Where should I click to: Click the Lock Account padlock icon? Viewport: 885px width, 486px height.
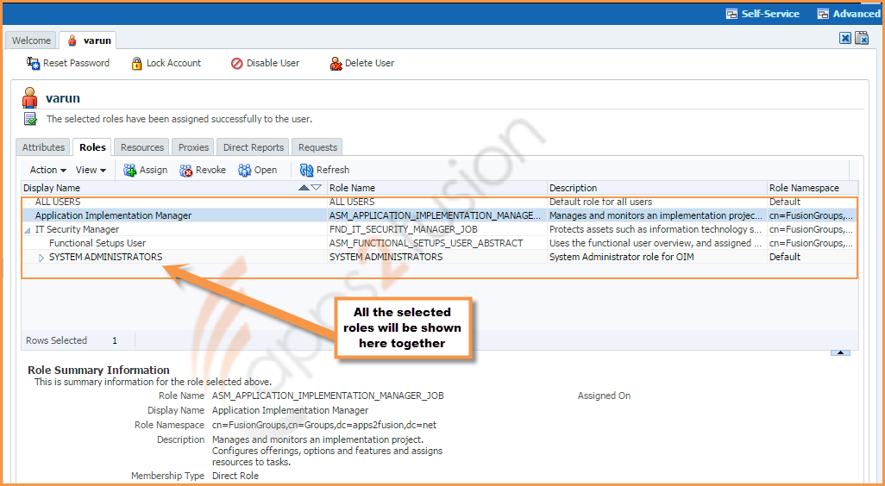click(x=136, y=63)
